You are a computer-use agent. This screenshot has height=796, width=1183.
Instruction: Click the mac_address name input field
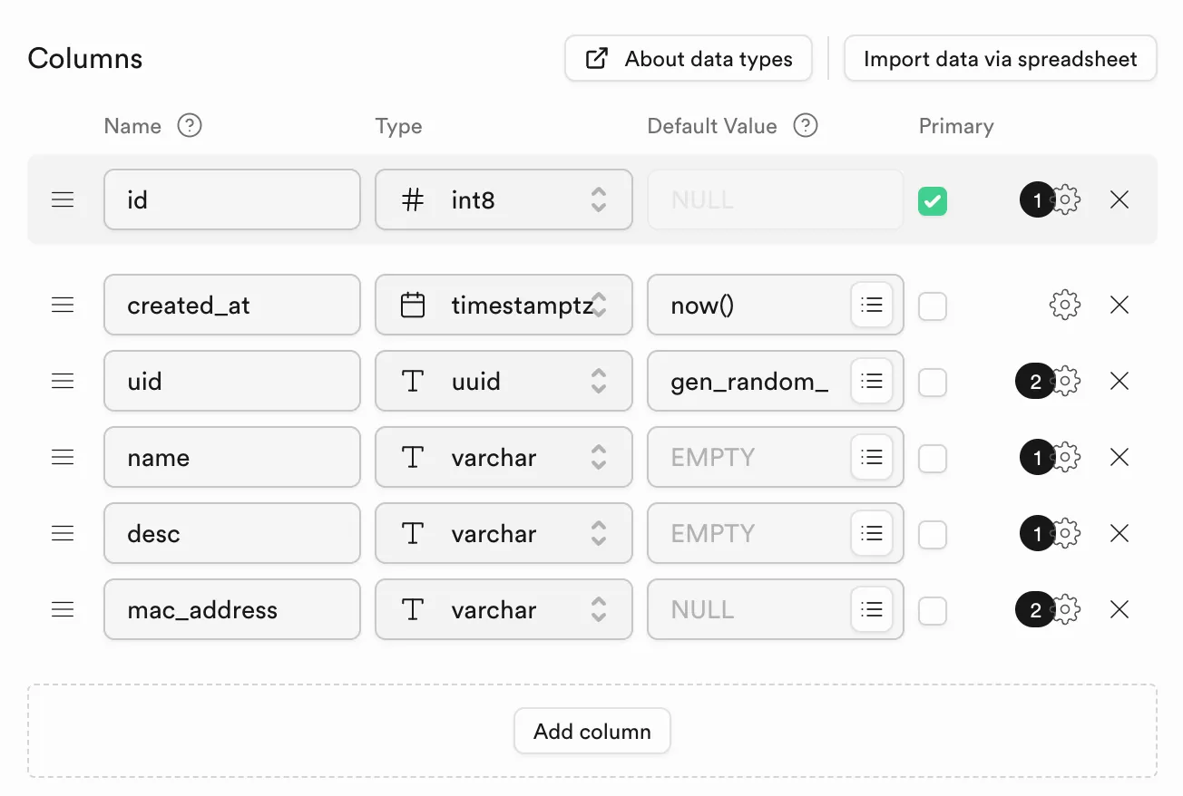[232, 610]
